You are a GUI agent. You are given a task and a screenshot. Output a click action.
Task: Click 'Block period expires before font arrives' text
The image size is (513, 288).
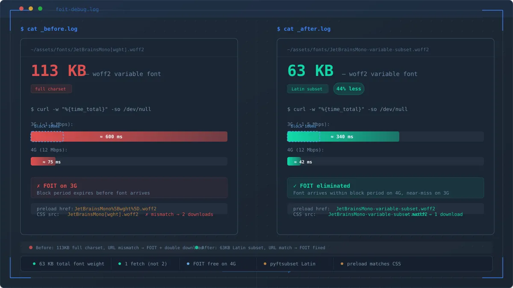[93, 193]
